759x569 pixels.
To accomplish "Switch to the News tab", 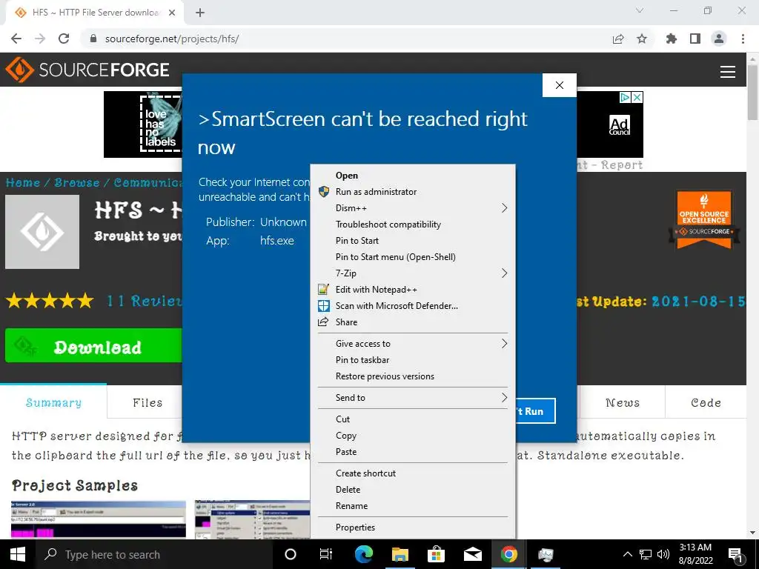I will click(623, 402).
